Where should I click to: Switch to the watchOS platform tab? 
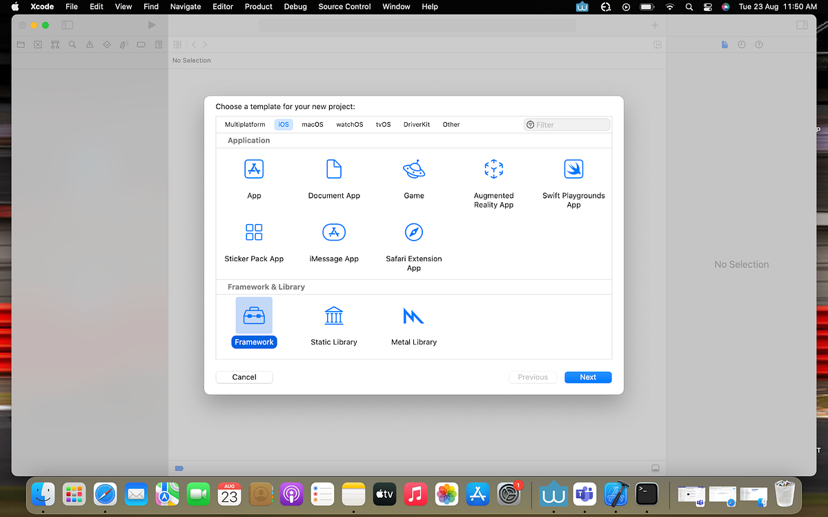click(x=349, y=124)
